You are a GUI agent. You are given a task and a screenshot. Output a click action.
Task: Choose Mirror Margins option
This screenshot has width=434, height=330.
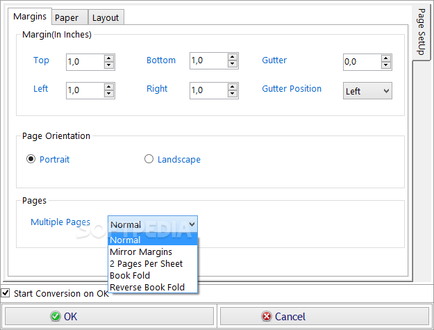click(x=153, y=251)
